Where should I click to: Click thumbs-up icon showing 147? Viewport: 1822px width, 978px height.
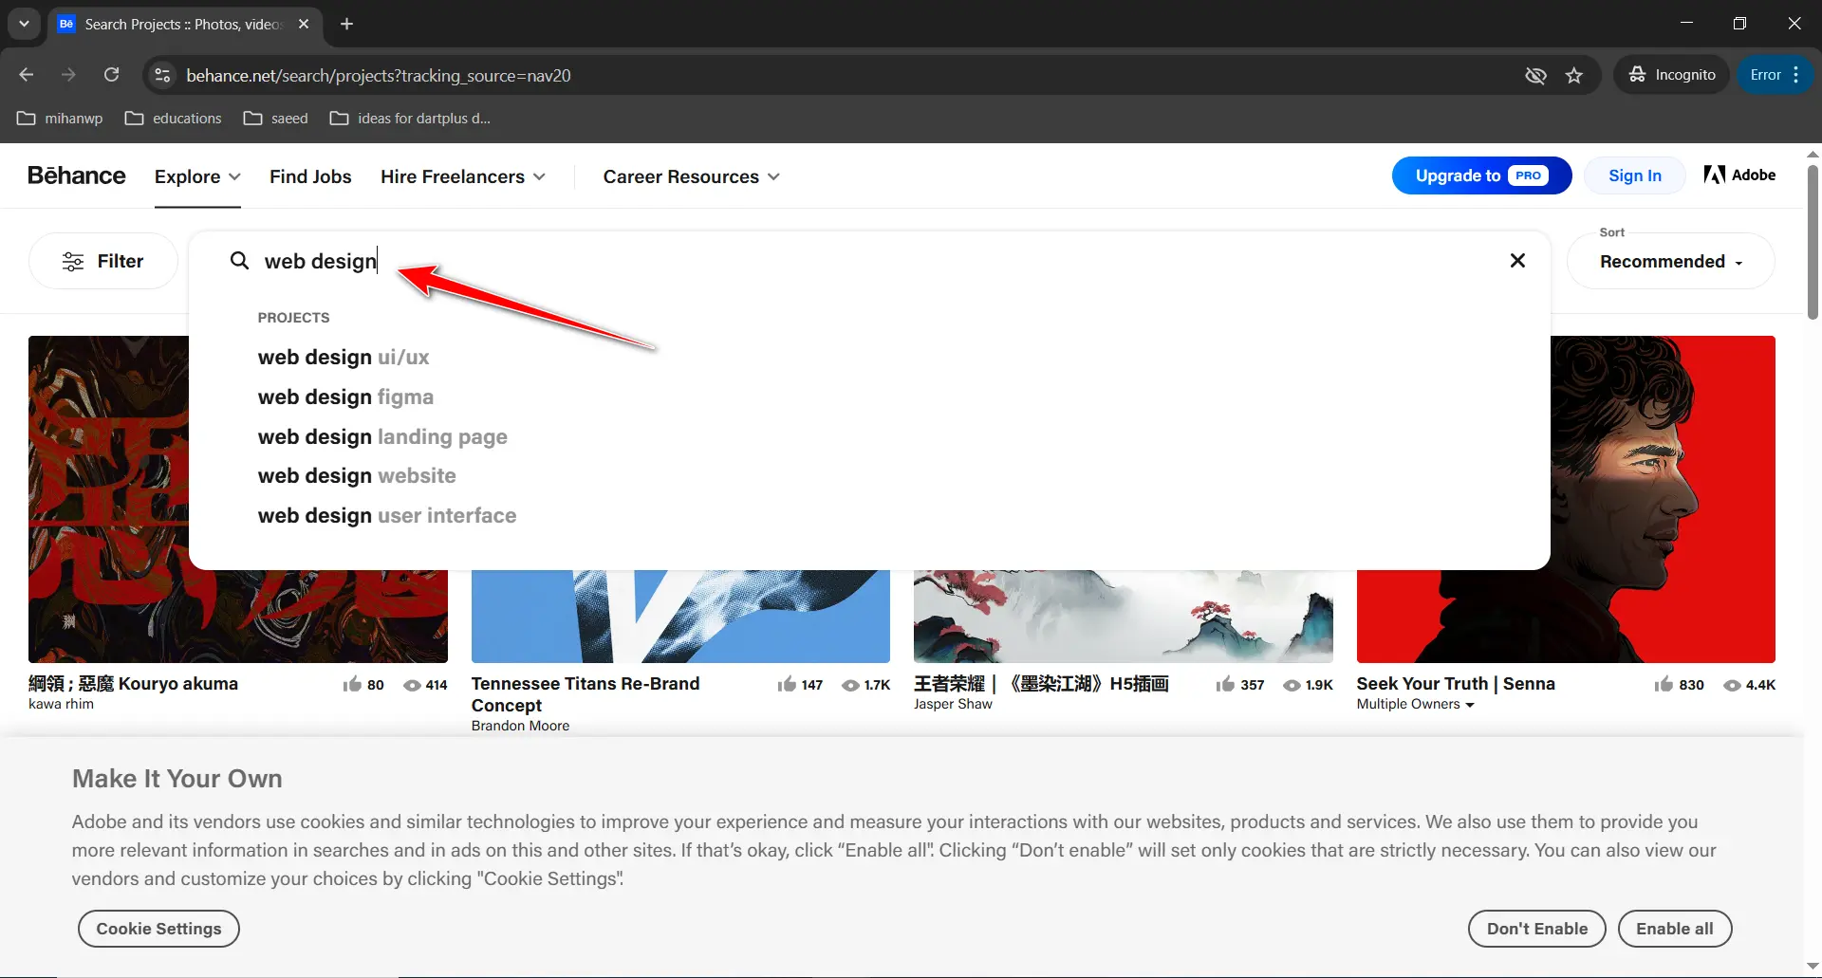787,684
